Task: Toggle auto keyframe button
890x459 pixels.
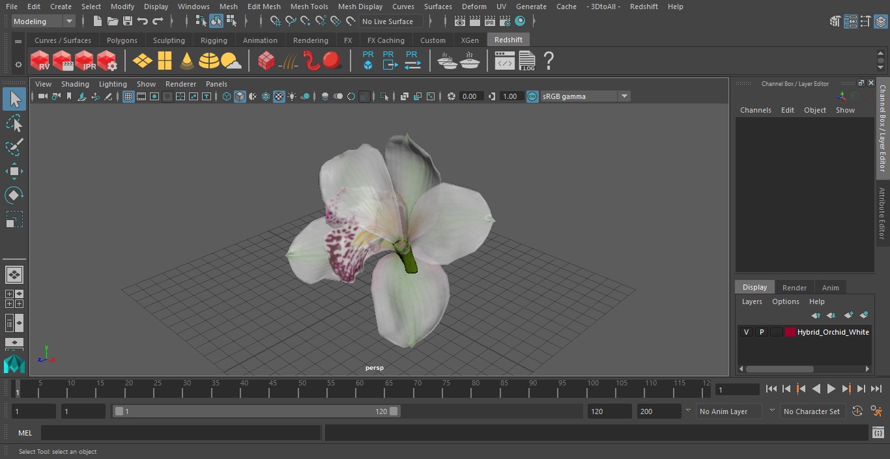Action: click(x=857, y=411)
